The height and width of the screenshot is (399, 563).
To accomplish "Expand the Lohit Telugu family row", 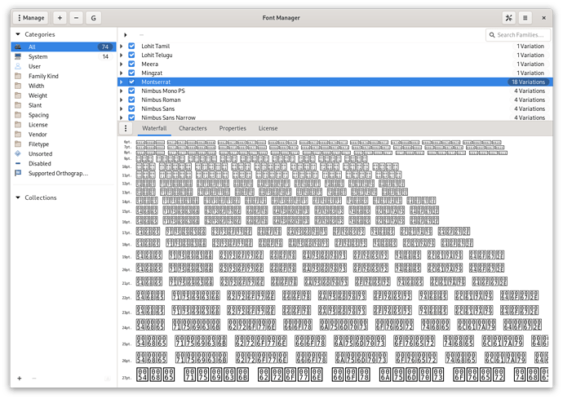I will [x=122, y=55].
